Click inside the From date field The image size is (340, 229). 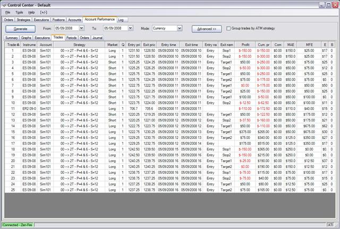[x=66, y=28]
